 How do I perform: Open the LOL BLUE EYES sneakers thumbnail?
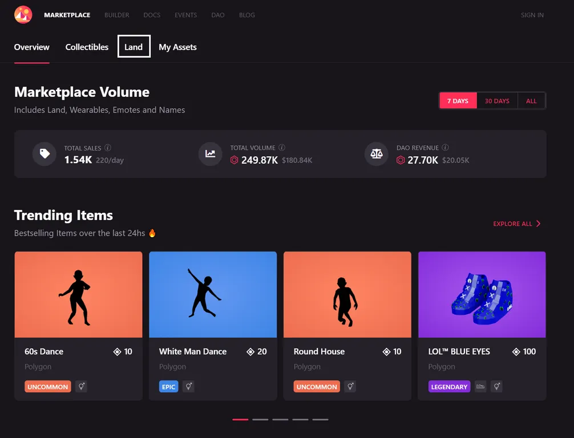[x=482, y=294]
